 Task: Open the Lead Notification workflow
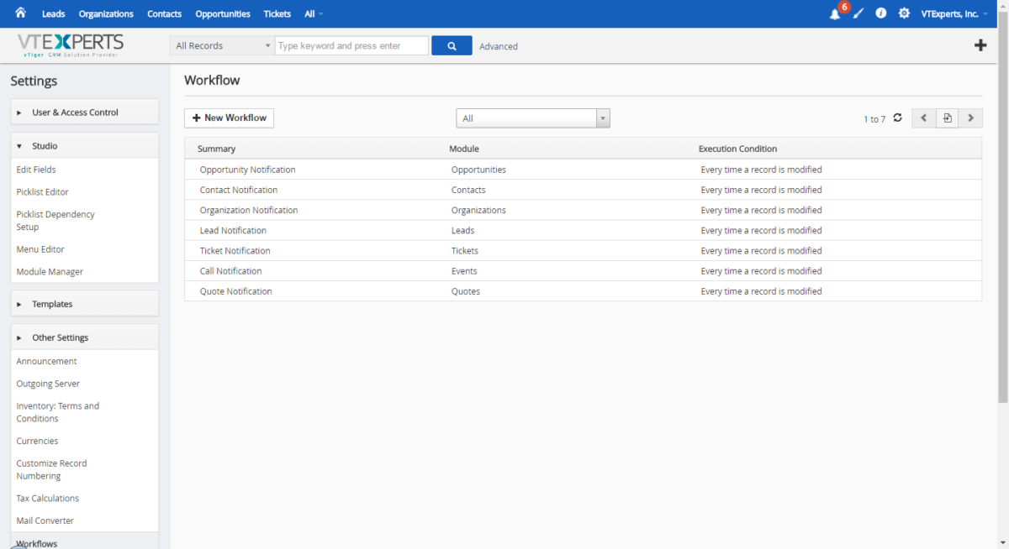coord(233,231)
